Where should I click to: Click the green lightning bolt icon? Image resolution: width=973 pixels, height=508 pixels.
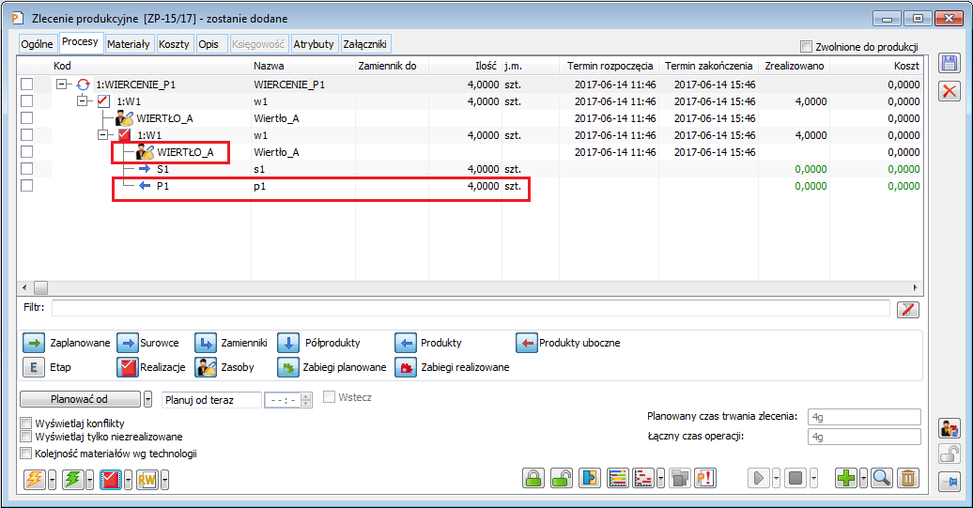click(72, 480)
